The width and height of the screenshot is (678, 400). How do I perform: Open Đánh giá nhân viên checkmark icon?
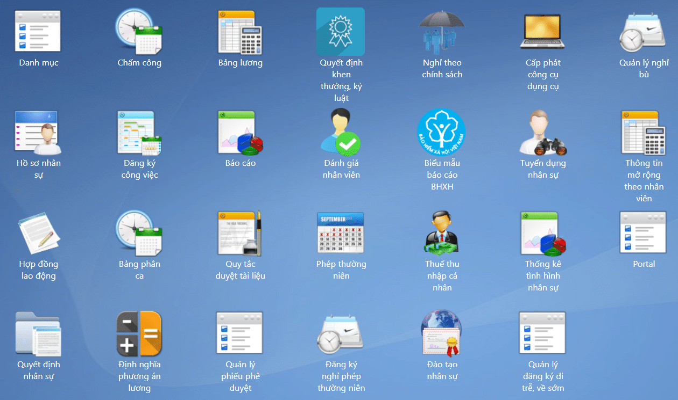pyautogui.click(x=341, y=132)
